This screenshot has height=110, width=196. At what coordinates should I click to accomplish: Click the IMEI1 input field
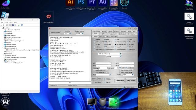(102, 63)
